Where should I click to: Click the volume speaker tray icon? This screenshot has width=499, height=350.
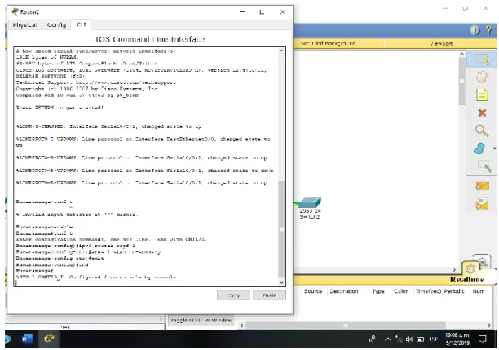pyautogui.click(x=409, y=339)
